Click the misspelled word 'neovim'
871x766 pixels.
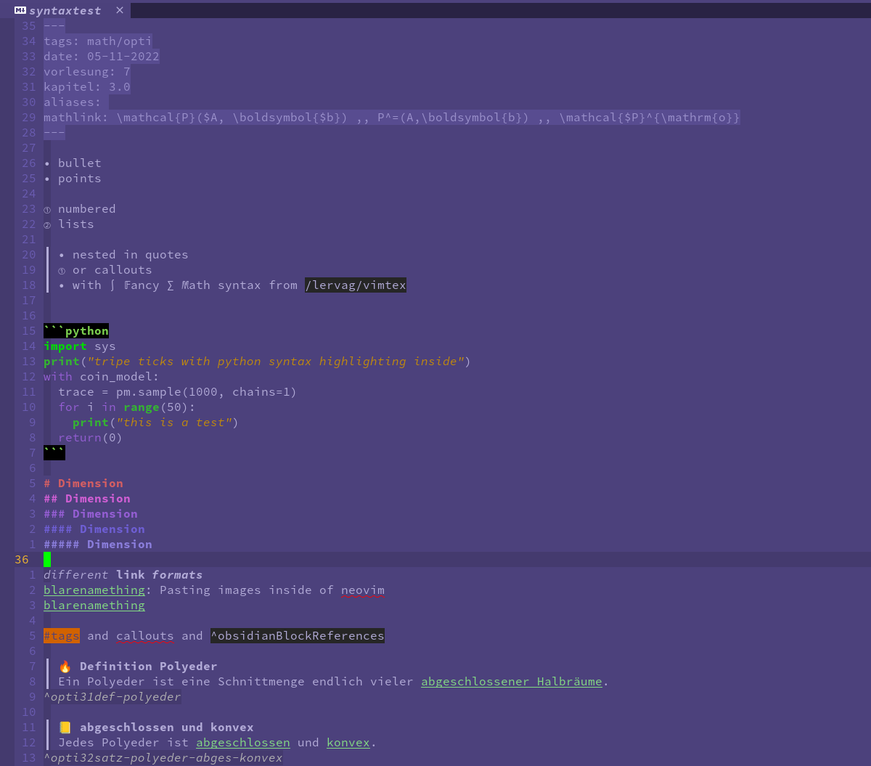point(363,590)
